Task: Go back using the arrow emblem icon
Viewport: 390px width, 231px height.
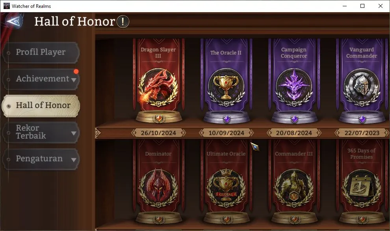Action: pyautogui.click(x=15, y=21)
